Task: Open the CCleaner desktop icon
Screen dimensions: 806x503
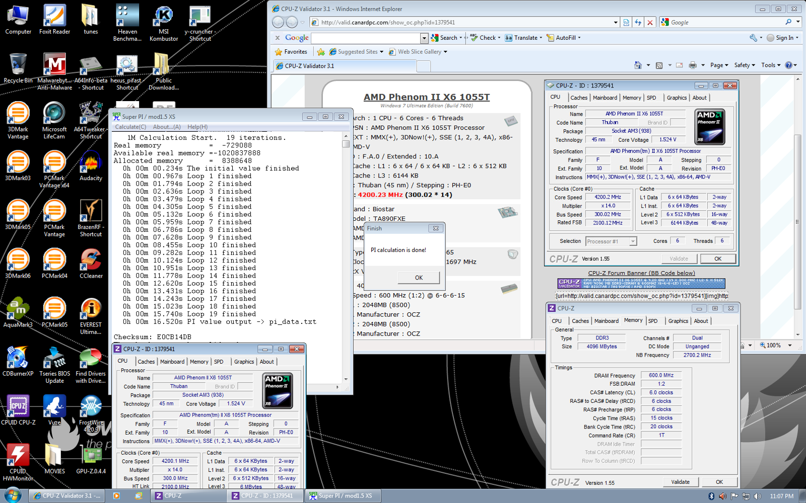Action: pyautogui.click(x=91, y=264)
